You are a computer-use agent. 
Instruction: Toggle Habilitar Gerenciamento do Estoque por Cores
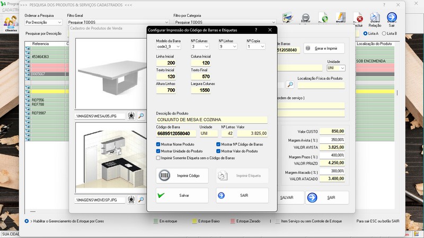(27, 221)
